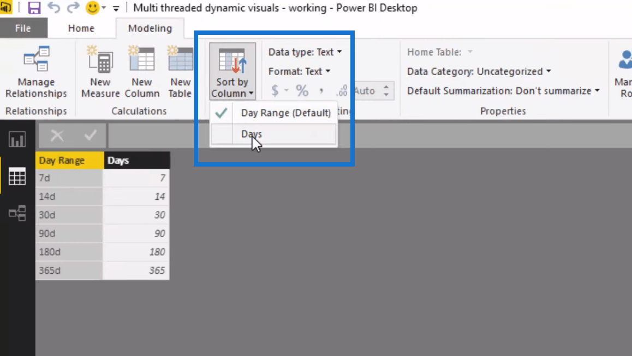Image resolution: width=632 pixels, height=356 pixels.
Task: Switch to the Home tab
Action: (x=81, y=28)
